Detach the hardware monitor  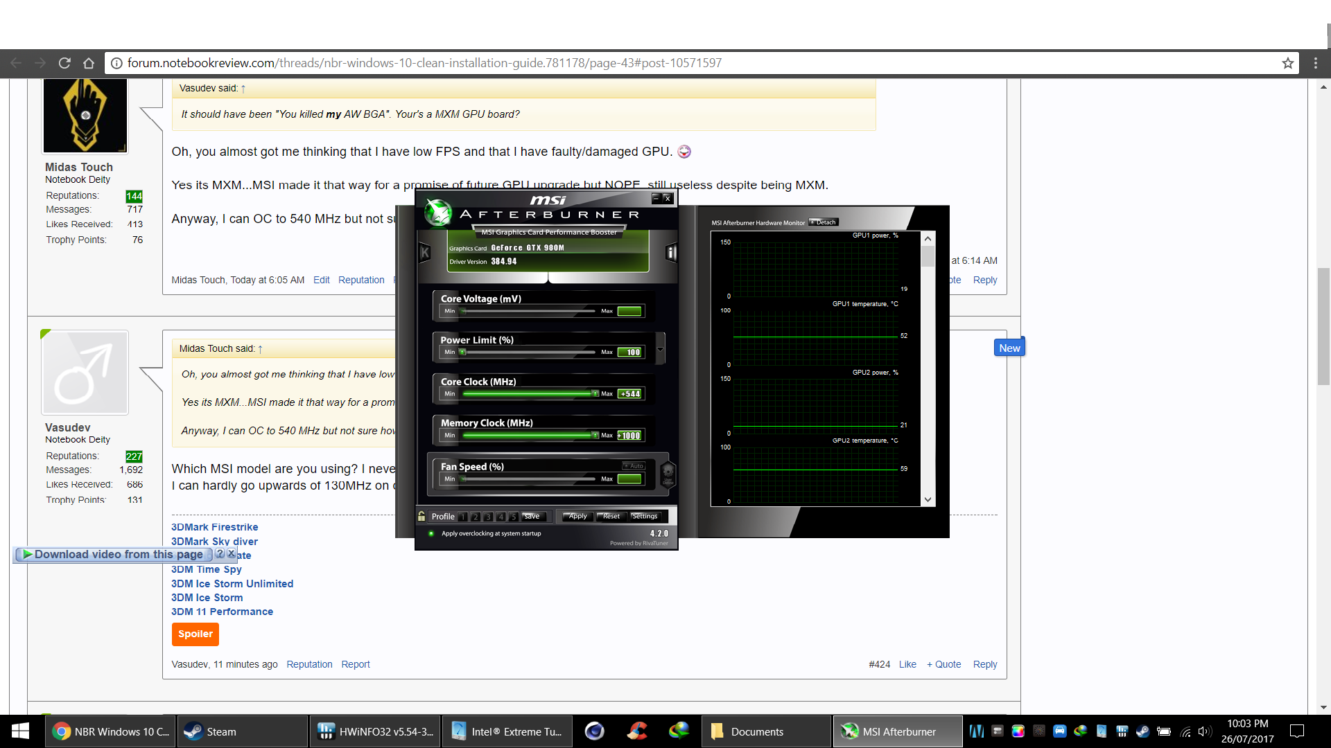click(x=824, y=222)
